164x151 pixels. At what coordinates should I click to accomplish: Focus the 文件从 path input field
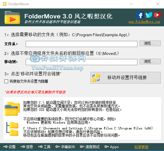pos(82,44)
